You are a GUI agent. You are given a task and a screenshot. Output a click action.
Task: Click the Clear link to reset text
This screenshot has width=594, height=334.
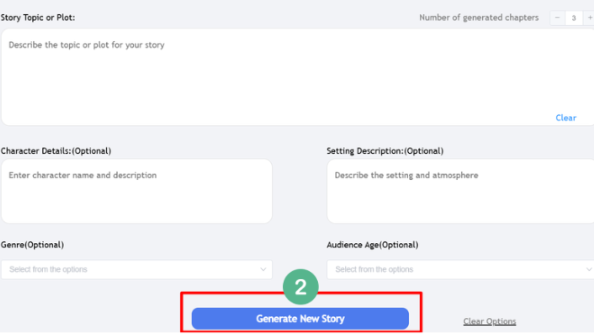point(566,118)
